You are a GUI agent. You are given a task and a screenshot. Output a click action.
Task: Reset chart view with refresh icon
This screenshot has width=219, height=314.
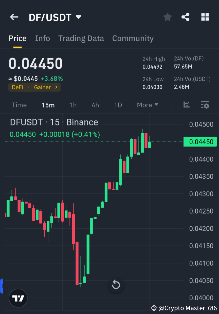click(x=116, y=285)
